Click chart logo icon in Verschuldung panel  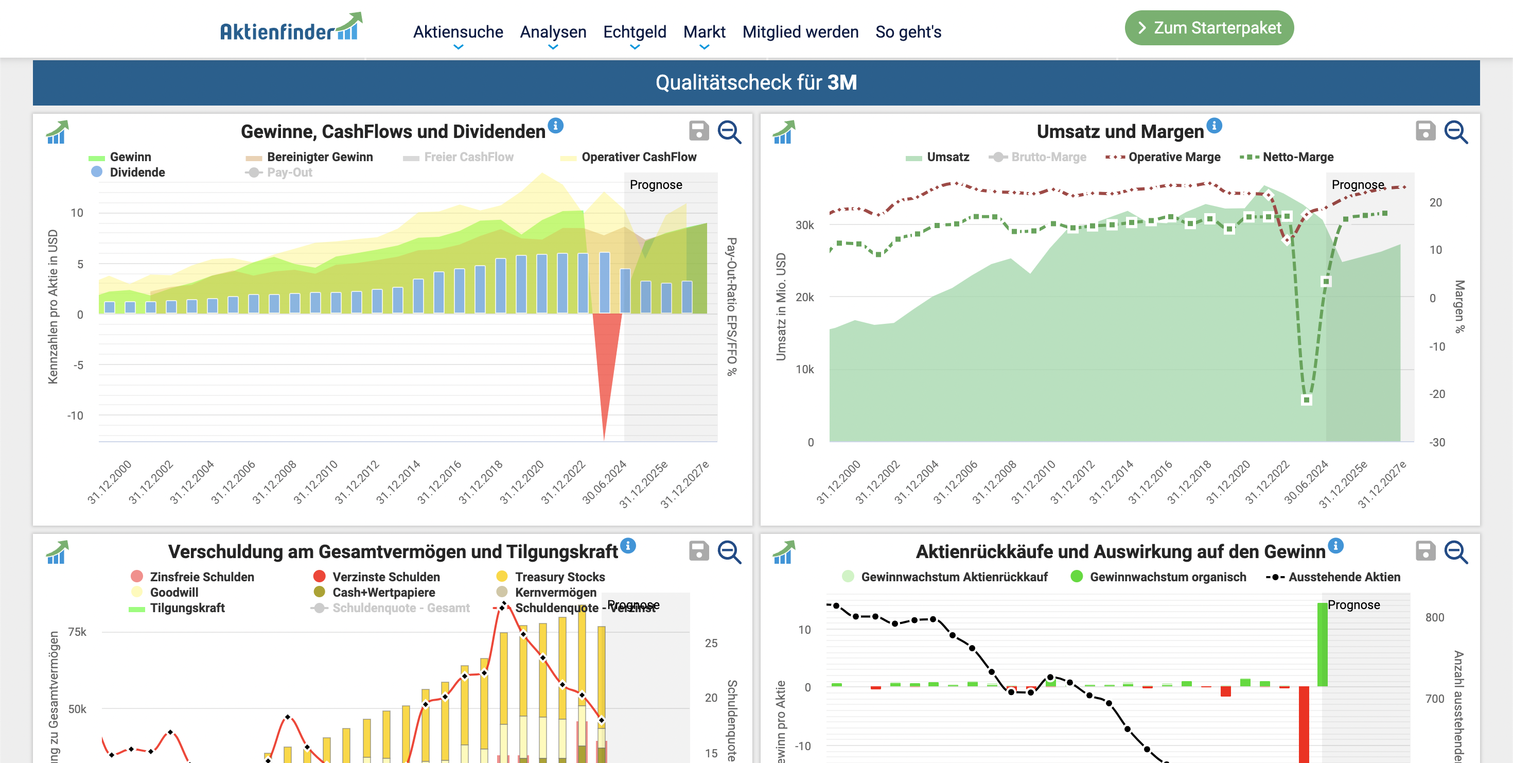pos(58,551)
